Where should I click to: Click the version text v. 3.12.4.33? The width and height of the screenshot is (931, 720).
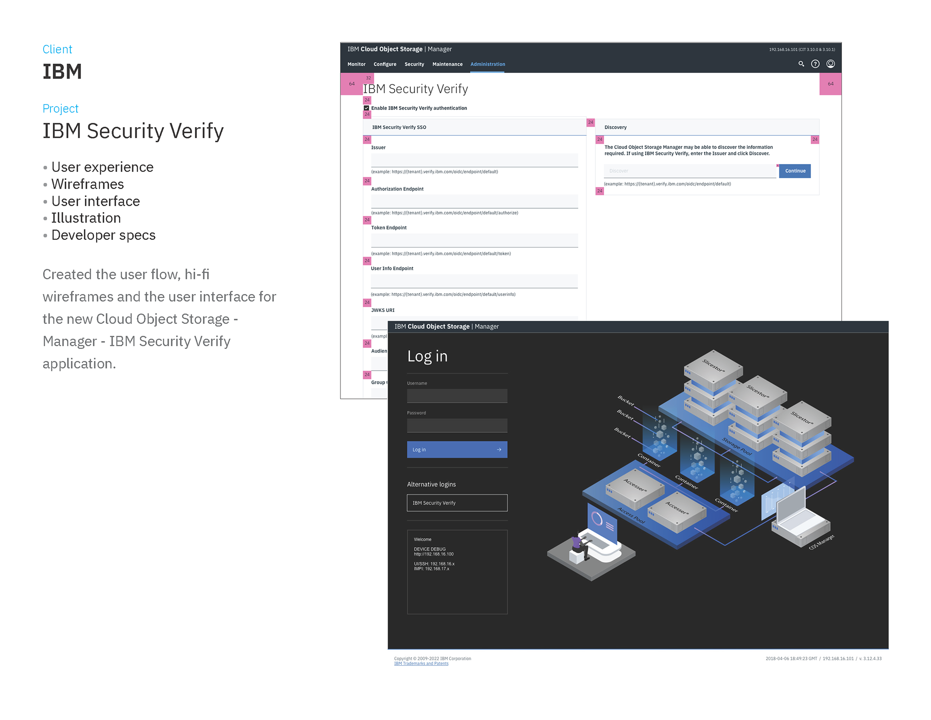click(x=870, y=658)
